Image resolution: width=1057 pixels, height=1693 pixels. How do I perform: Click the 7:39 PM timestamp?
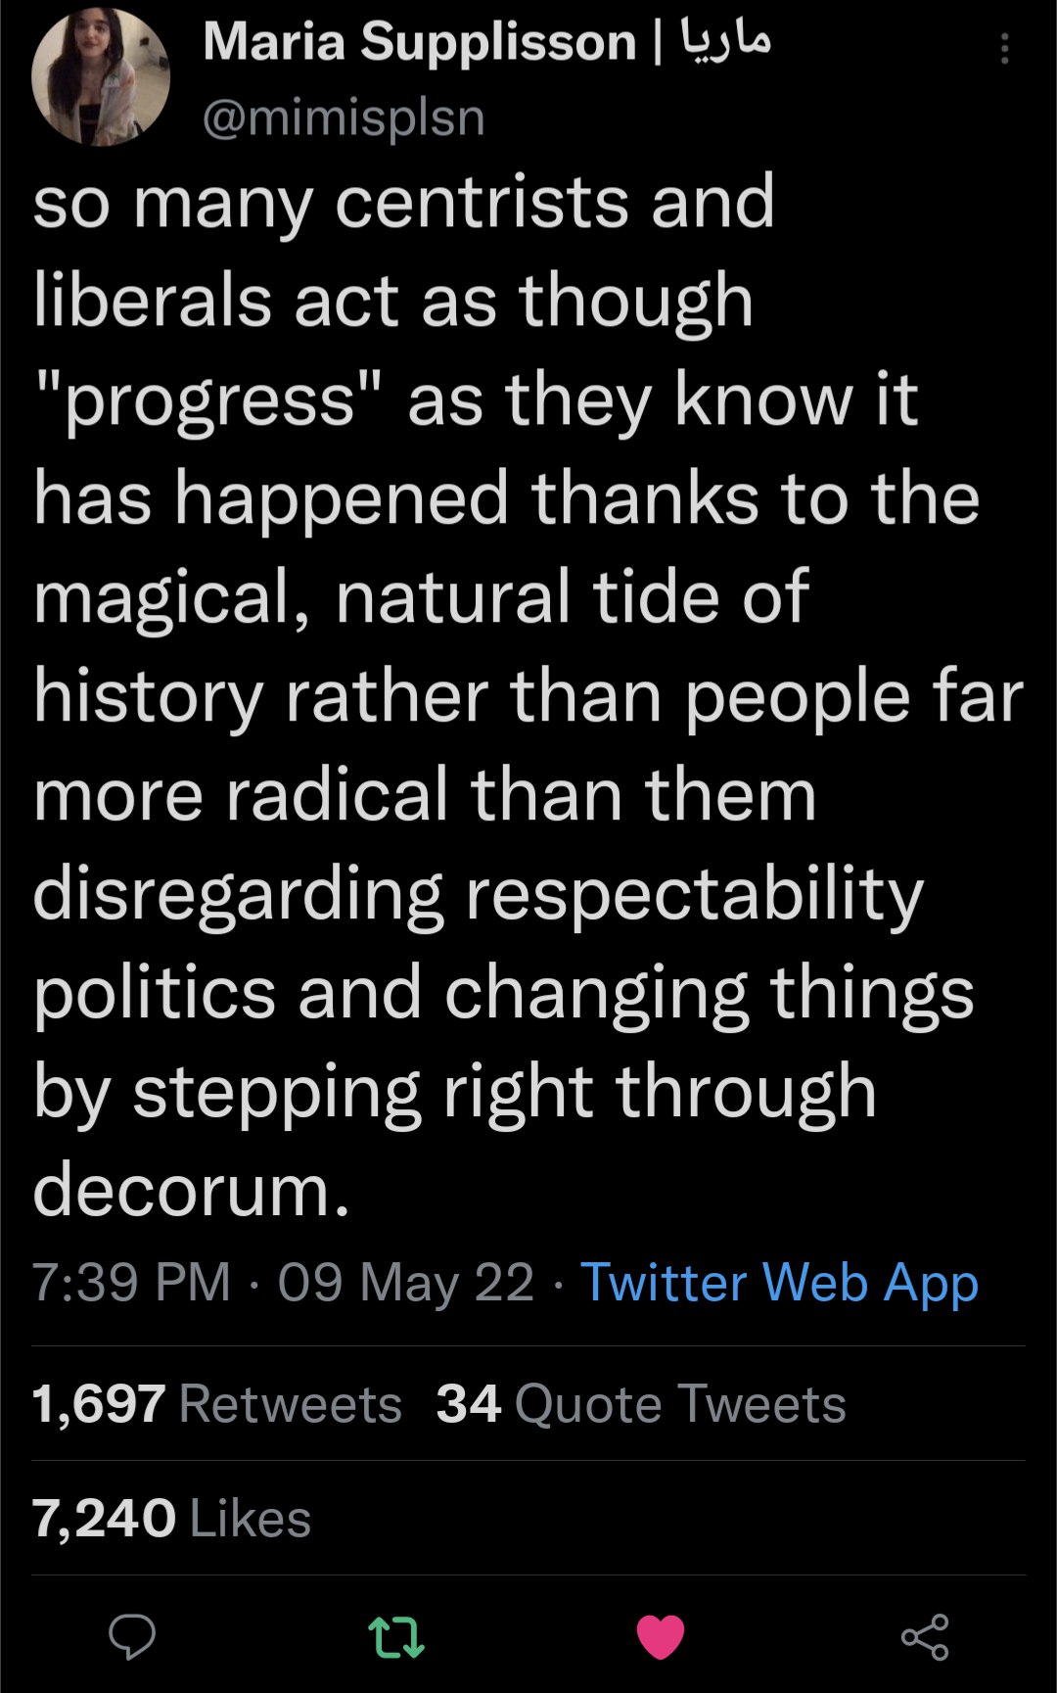click(131, 1283)
